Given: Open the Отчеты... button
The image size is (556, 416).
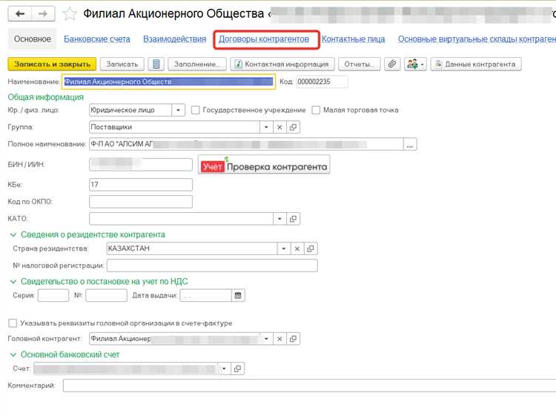Looking at the screenshot, I should 360,65.
